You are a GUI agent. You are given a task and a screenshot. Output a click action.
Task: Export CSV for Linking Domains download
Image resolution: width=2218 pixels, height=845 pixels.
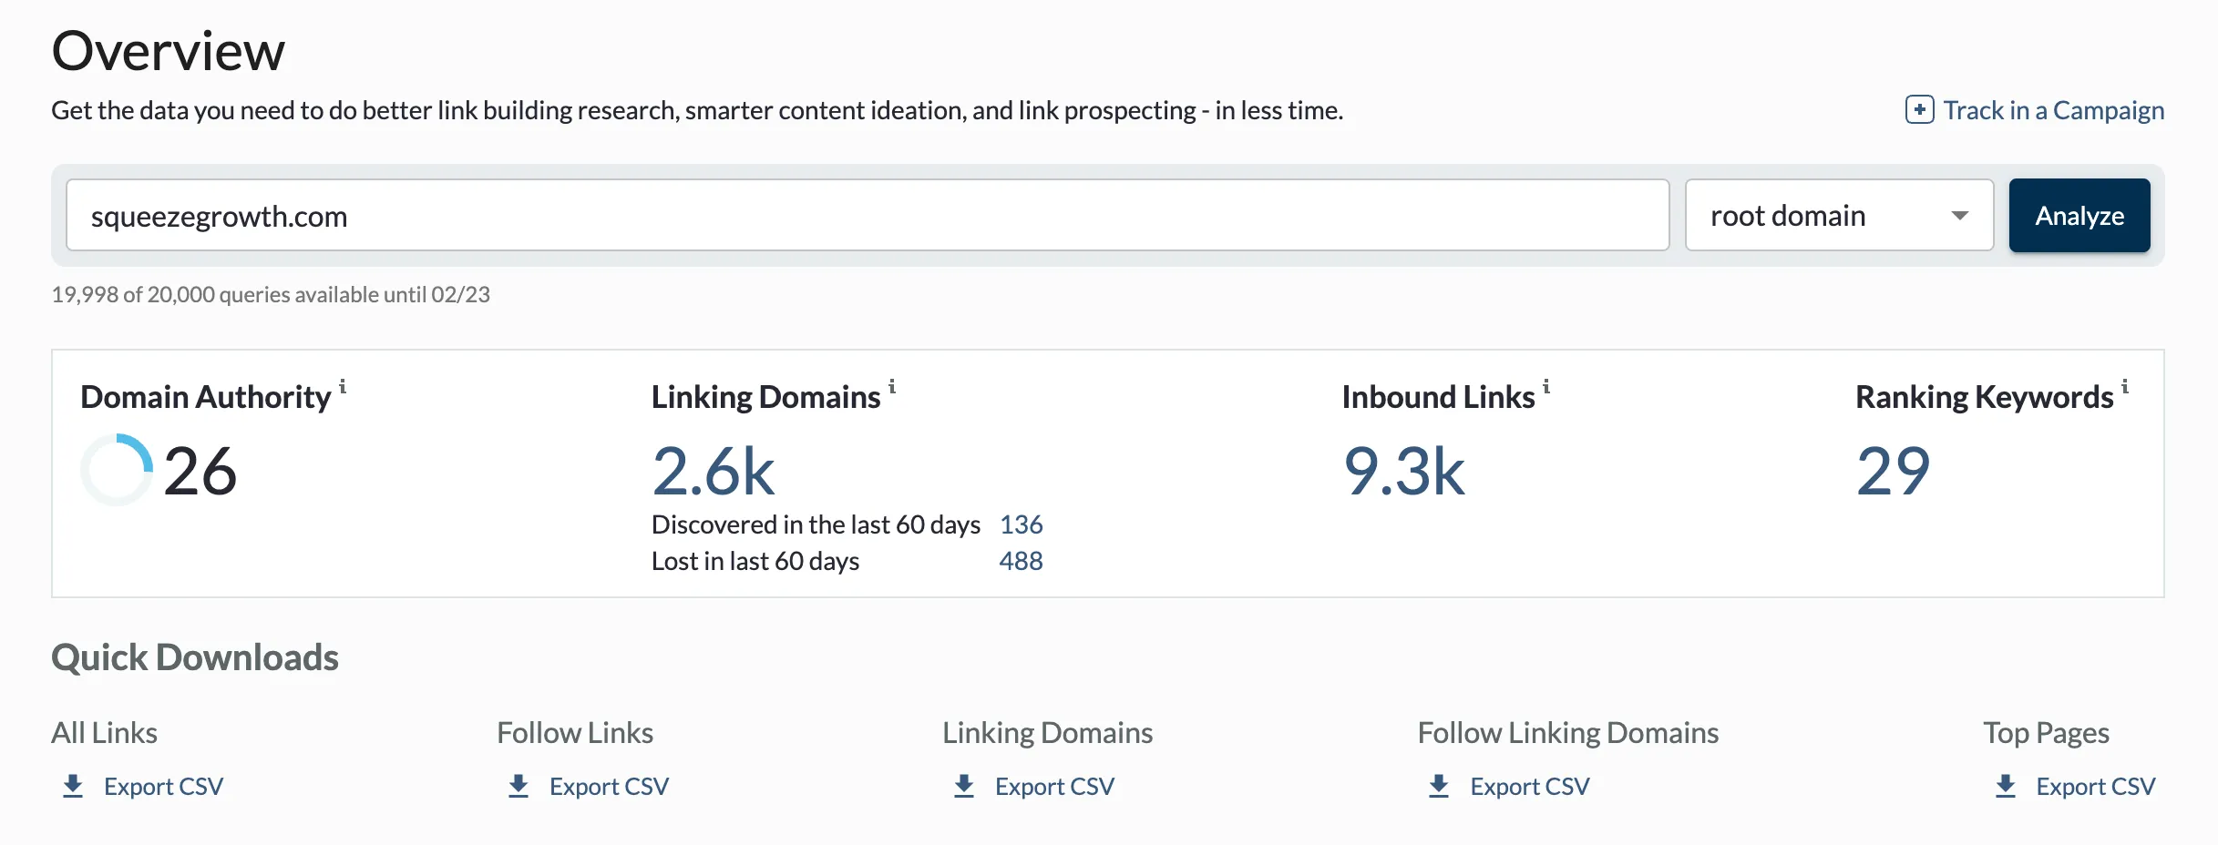pyautogui.click(x=1054, y=786)
